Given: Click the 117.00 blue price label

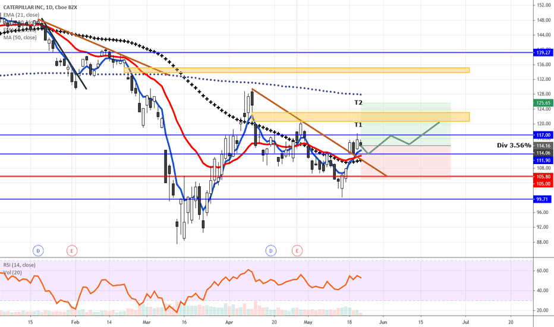Looking at the screenshot, I should pos(543,135).
